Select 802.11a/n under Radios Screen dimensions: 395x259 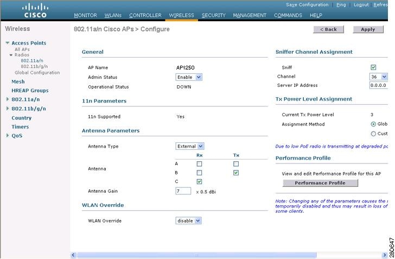click(32, 60)
